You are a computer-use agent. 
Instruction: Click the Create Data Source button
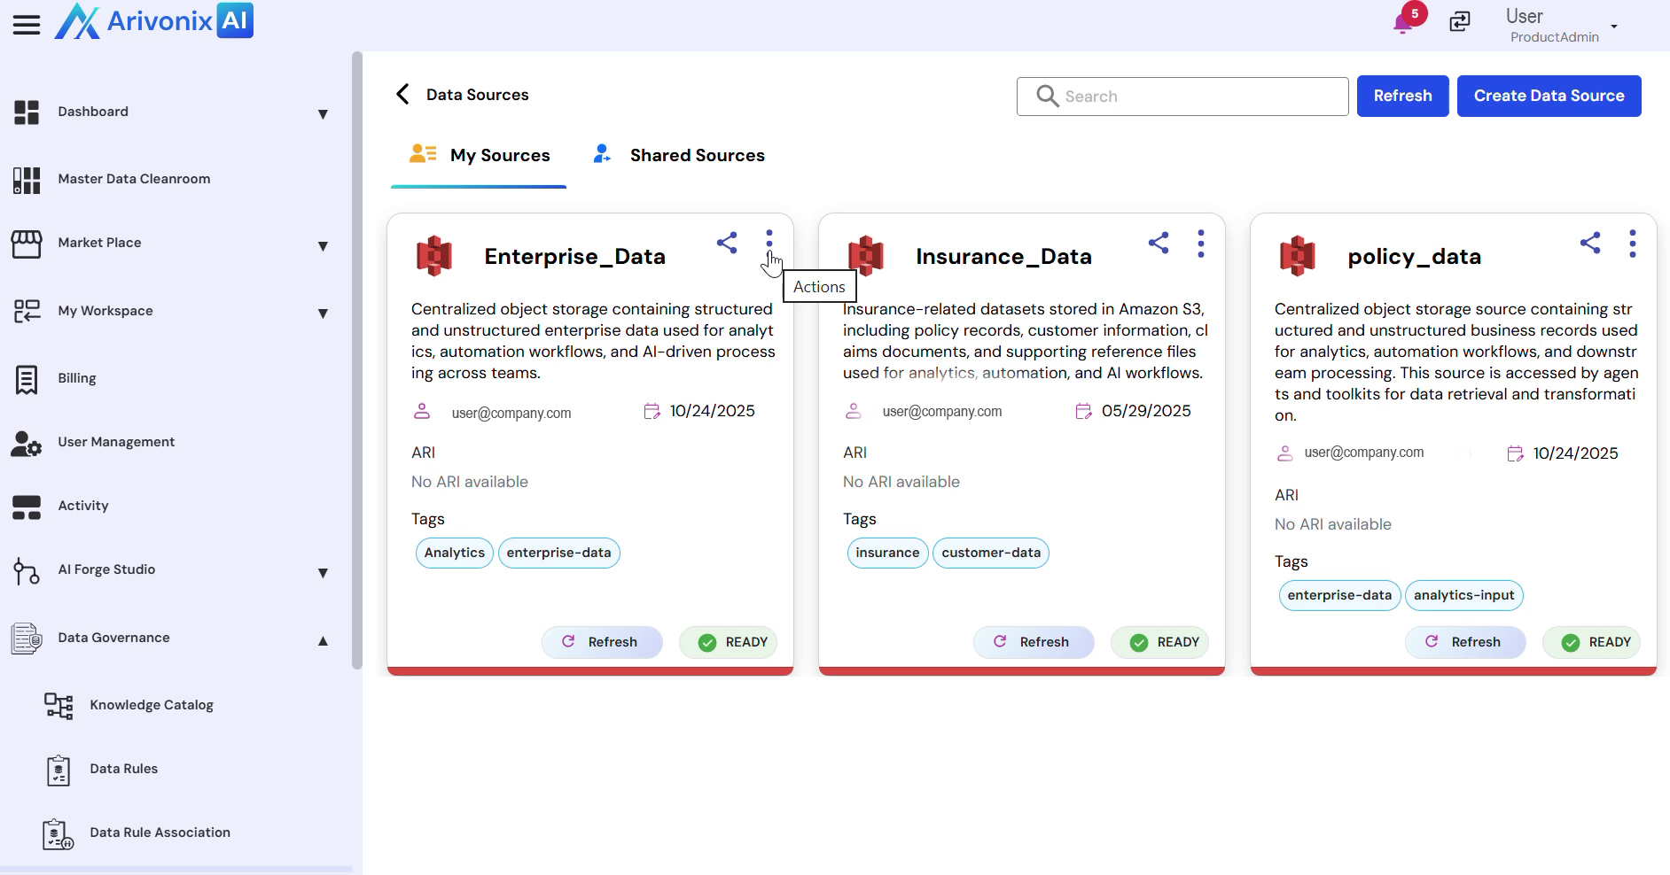point(1549,96)
